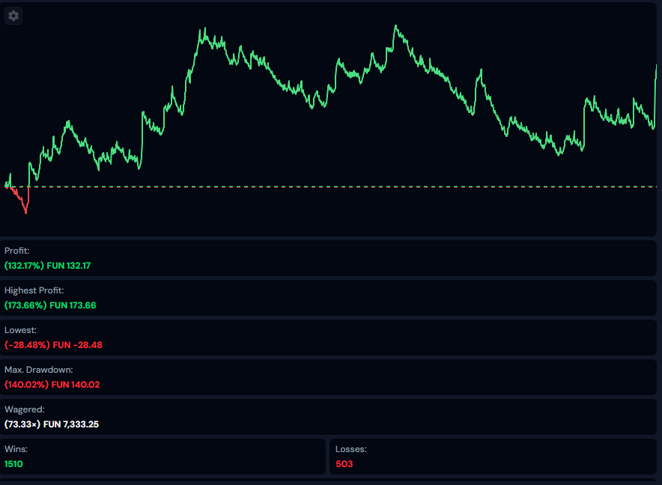Click the dashed orange baseline on the chart
This screenshot has width=662, height=485.
click(x=337, y=186)
